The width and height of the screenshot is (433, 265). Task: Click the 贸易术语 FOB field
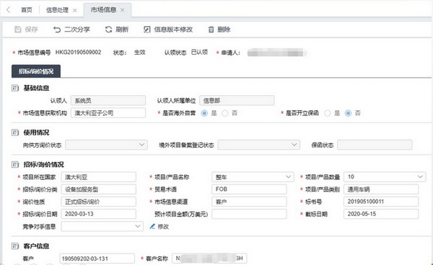(x=249, y=189)
